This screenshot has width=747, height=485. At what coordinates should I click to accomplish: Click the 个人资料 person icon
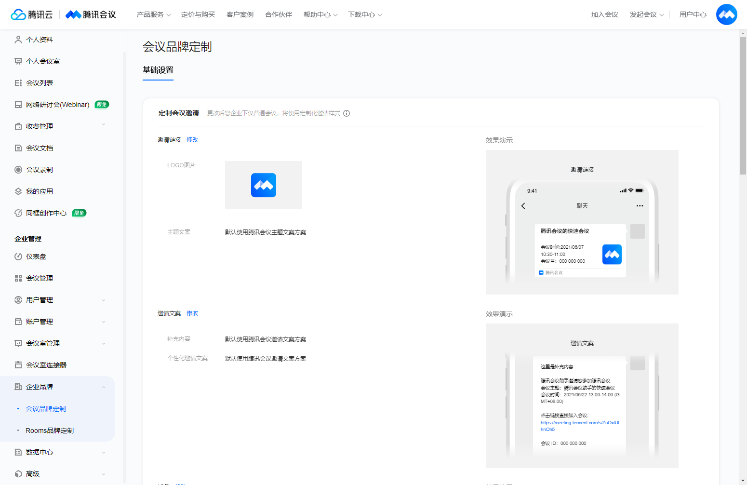click(18, 40)
